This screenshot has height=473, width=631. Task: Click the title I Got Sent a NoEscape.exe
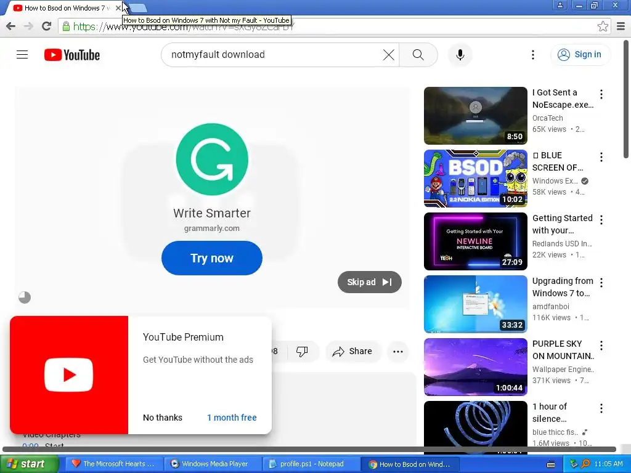click(x=563, y=99)
